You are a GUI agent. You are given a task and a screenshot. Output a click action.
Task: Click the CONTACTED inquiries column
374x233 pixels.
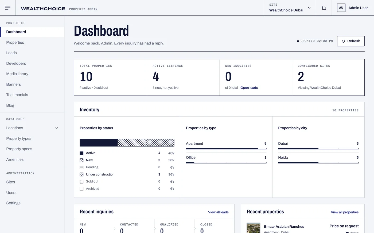coord(134,226)
